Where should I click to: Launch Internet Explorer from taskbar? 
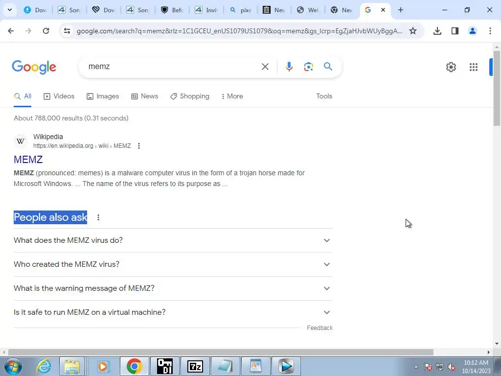[43, 366]
